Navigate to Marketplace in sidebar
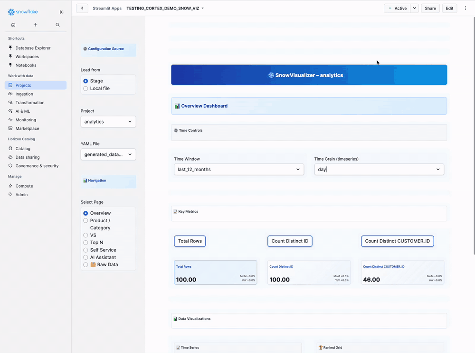The height and width of the screenshot is (353, 475). click(x=27, y=128)
